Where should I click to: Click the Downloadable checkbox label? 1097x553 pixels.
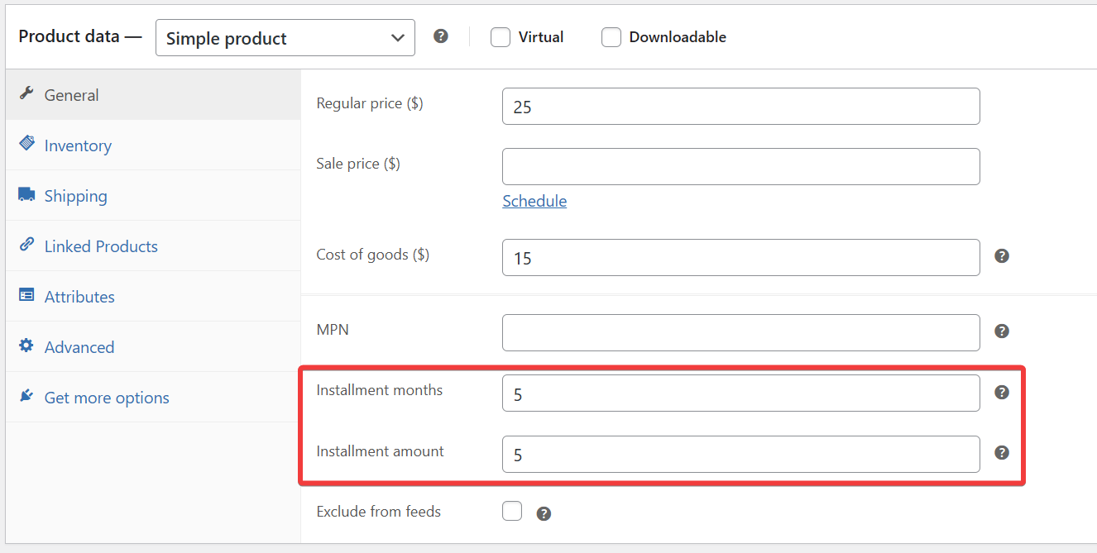[x=678, y=37]
